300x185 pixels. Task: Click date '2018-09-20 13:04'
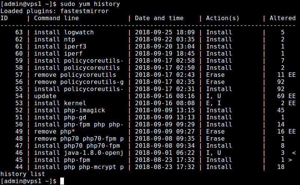click(x=165, y=46)
